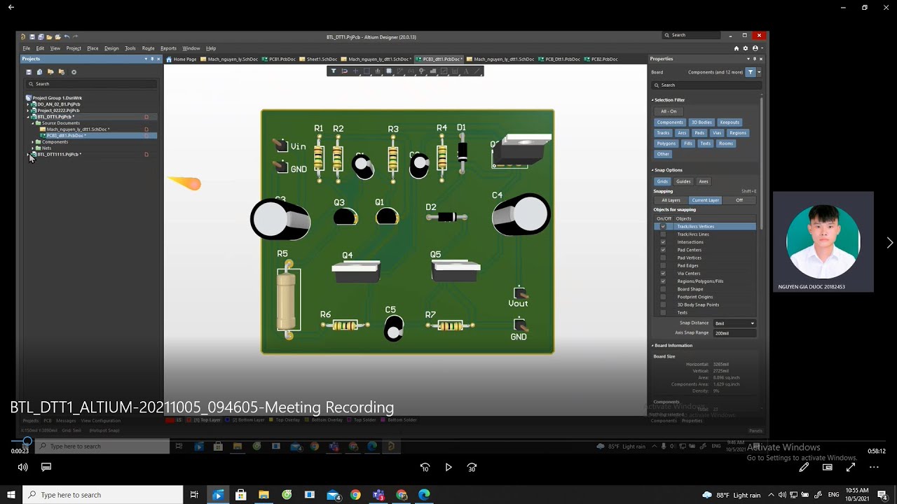897x504 pixels.
Task: Uncheck the Pad Centers snapping box
Action: [663, 250]
